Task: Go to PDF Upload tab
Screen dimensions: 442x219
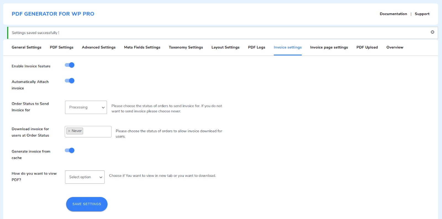Action: pyautogui.click(x=367, y=47)
